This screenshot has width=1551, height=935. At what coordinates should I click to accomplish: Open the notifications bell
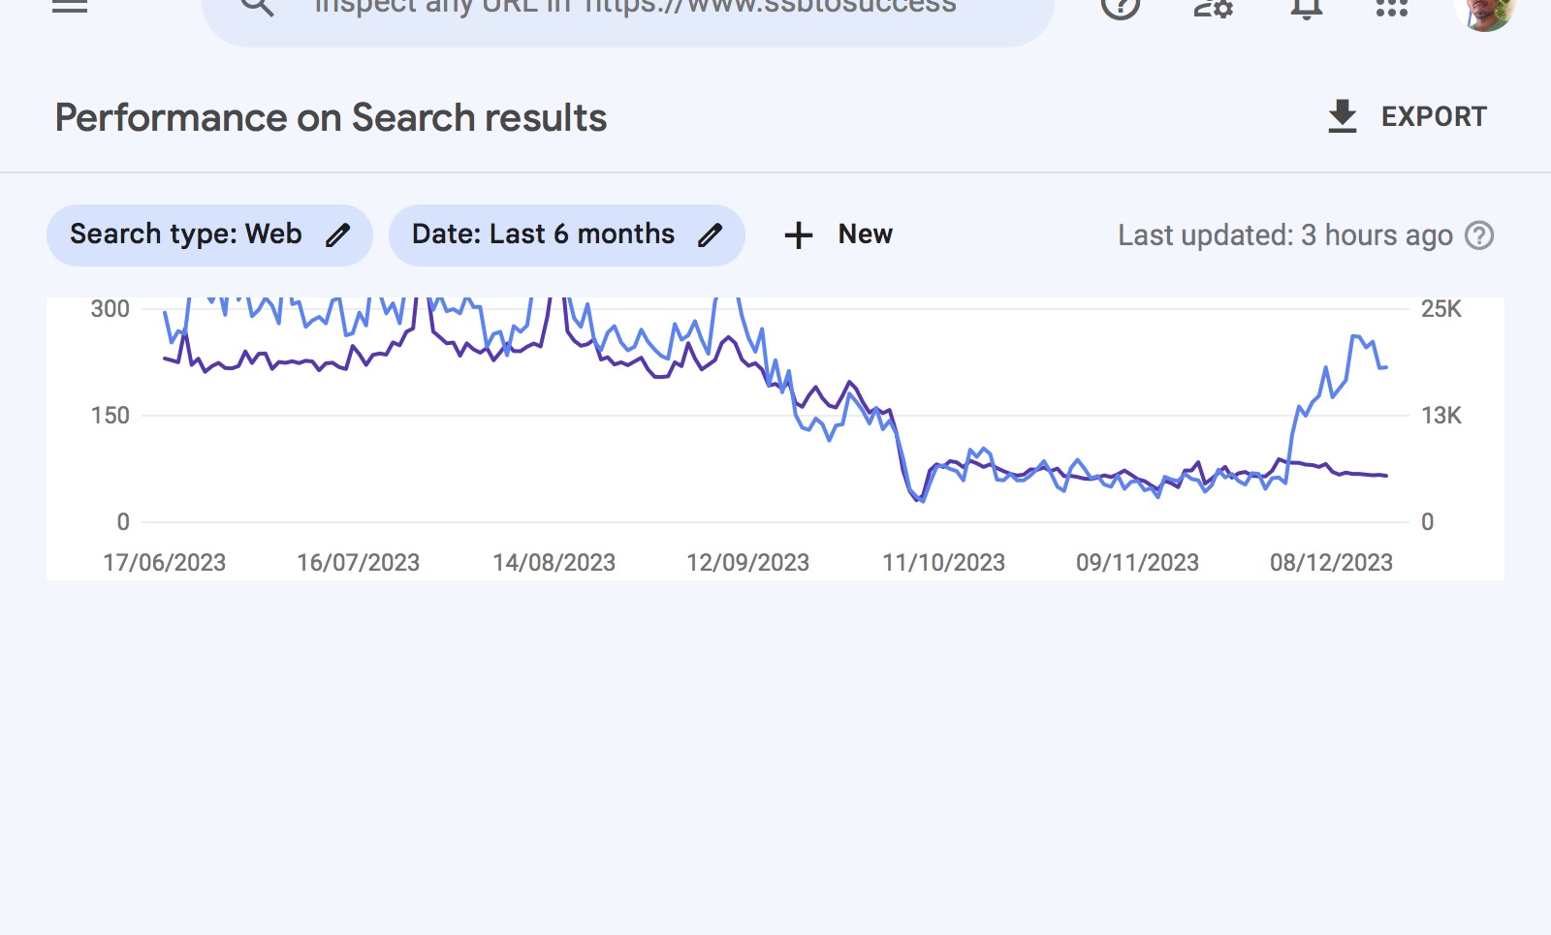coord(1306,6)
